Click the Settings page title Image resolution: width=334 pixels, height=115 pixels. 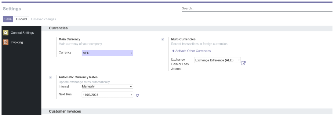pyautogui.click(x=12, y=9)
